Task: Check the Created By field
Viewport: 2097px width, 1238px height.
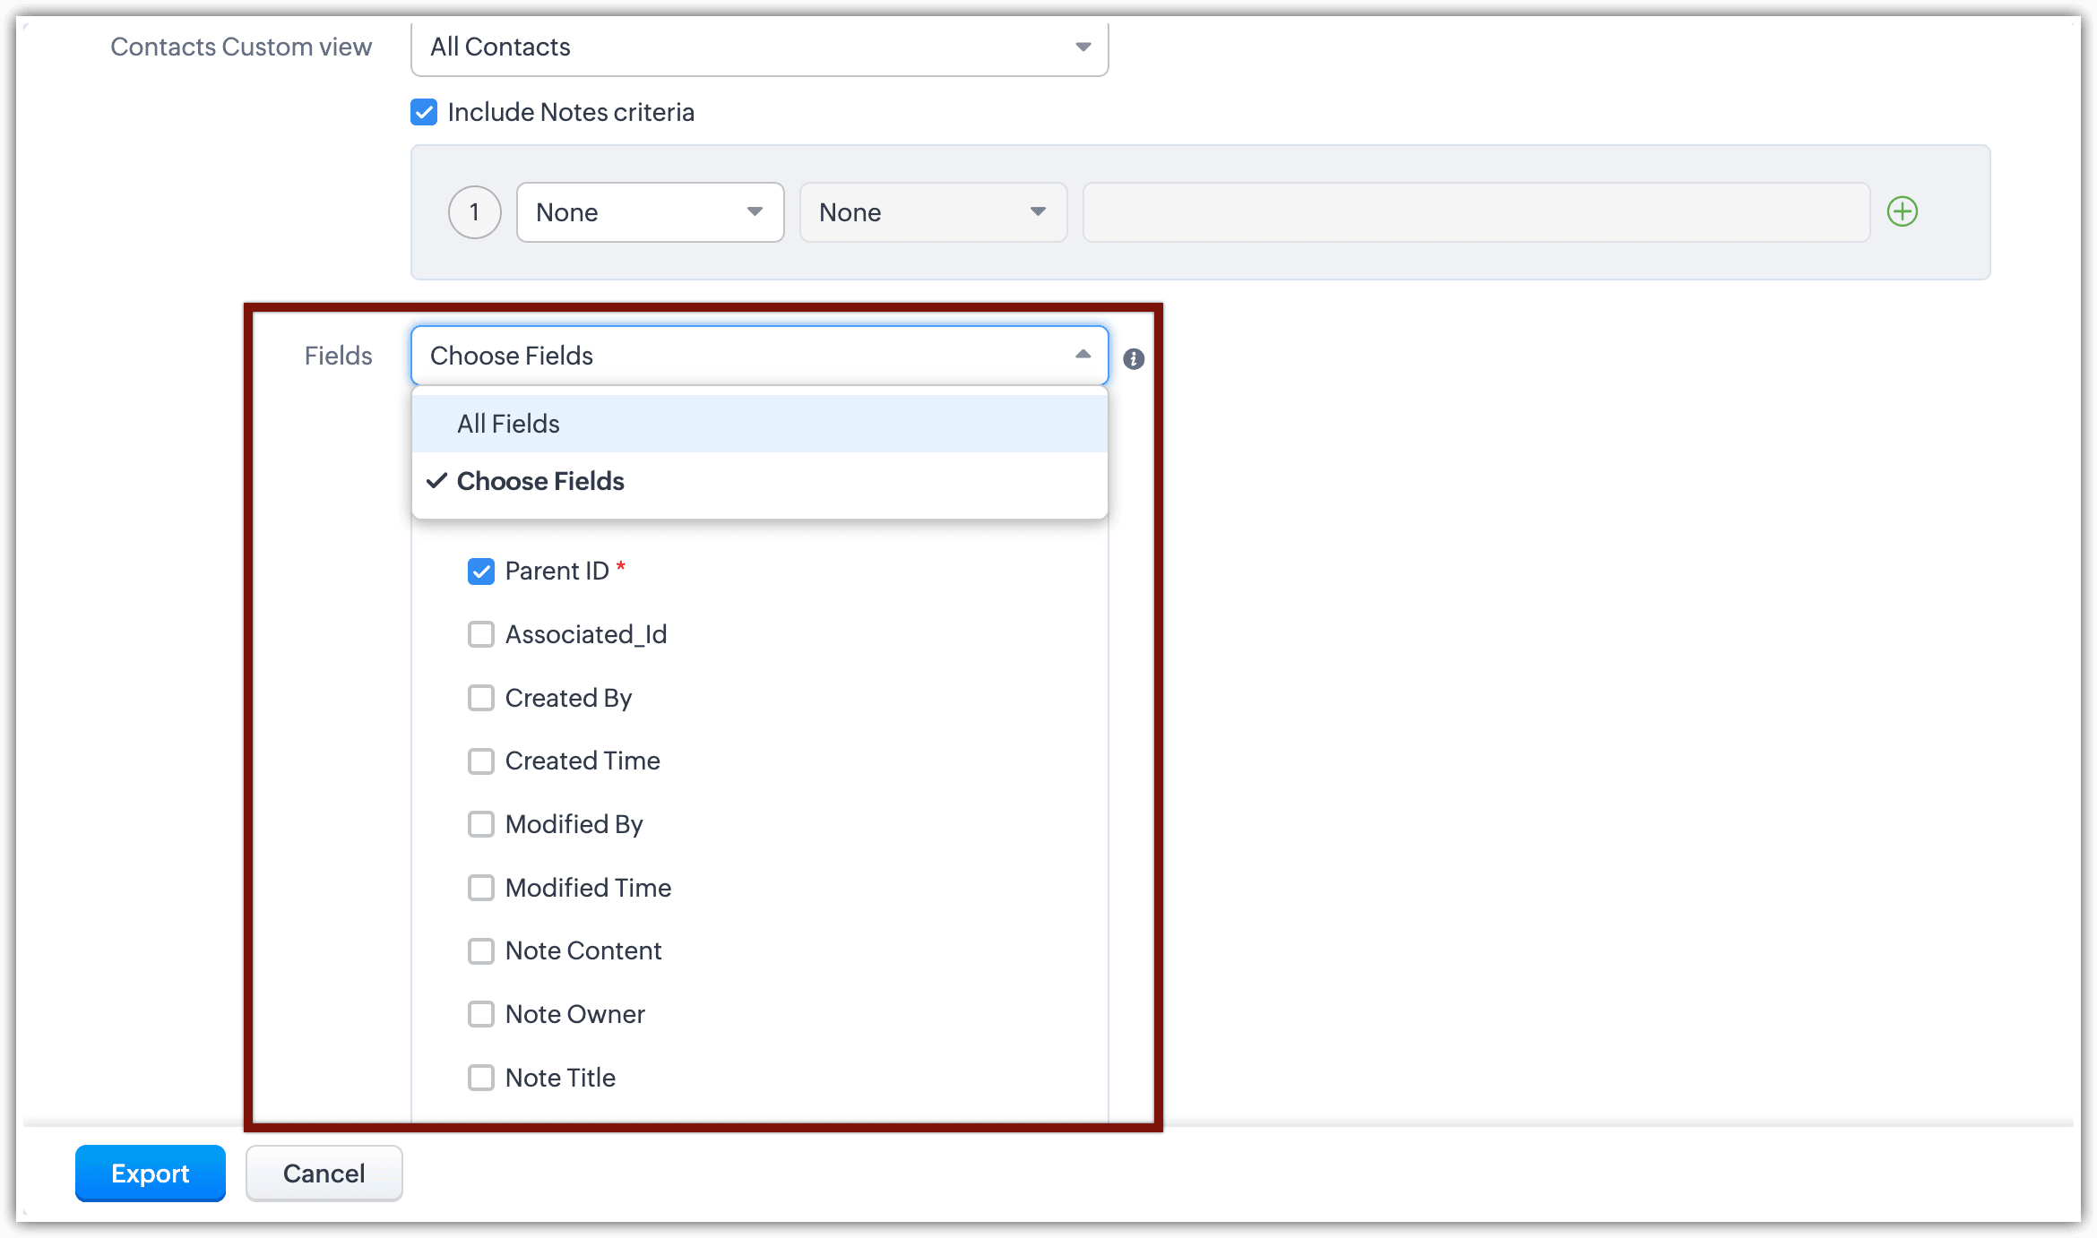Action: click(x=481, y=698)
